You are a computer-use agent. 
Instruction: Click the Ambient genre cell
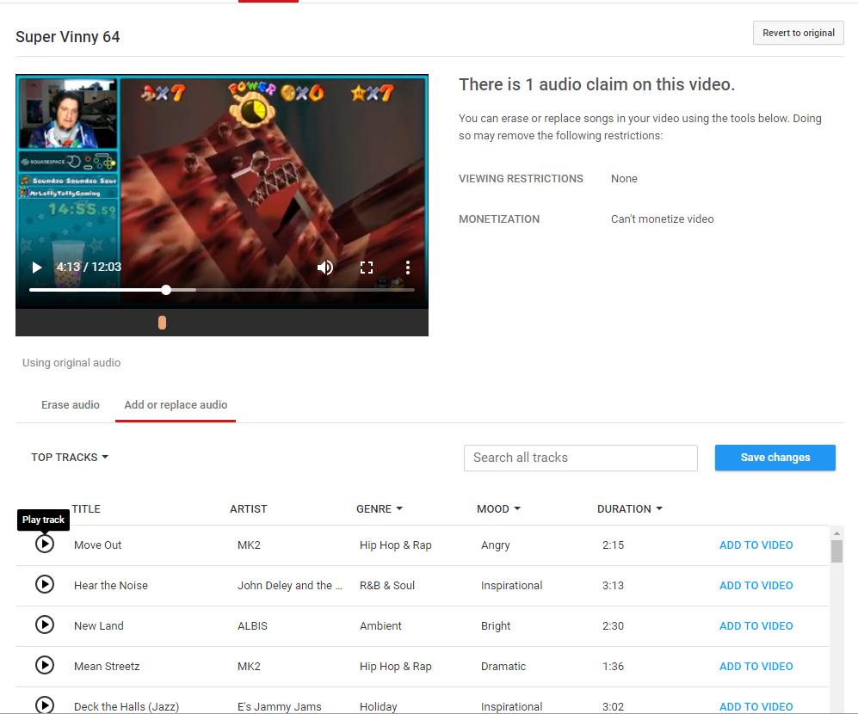(380, 626)
